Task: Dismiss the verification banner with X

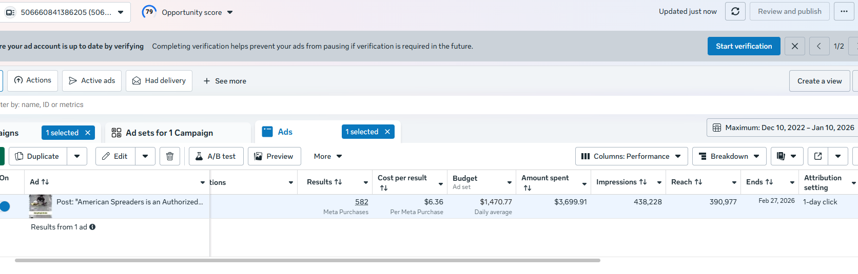Action: [x=794, y=46]
